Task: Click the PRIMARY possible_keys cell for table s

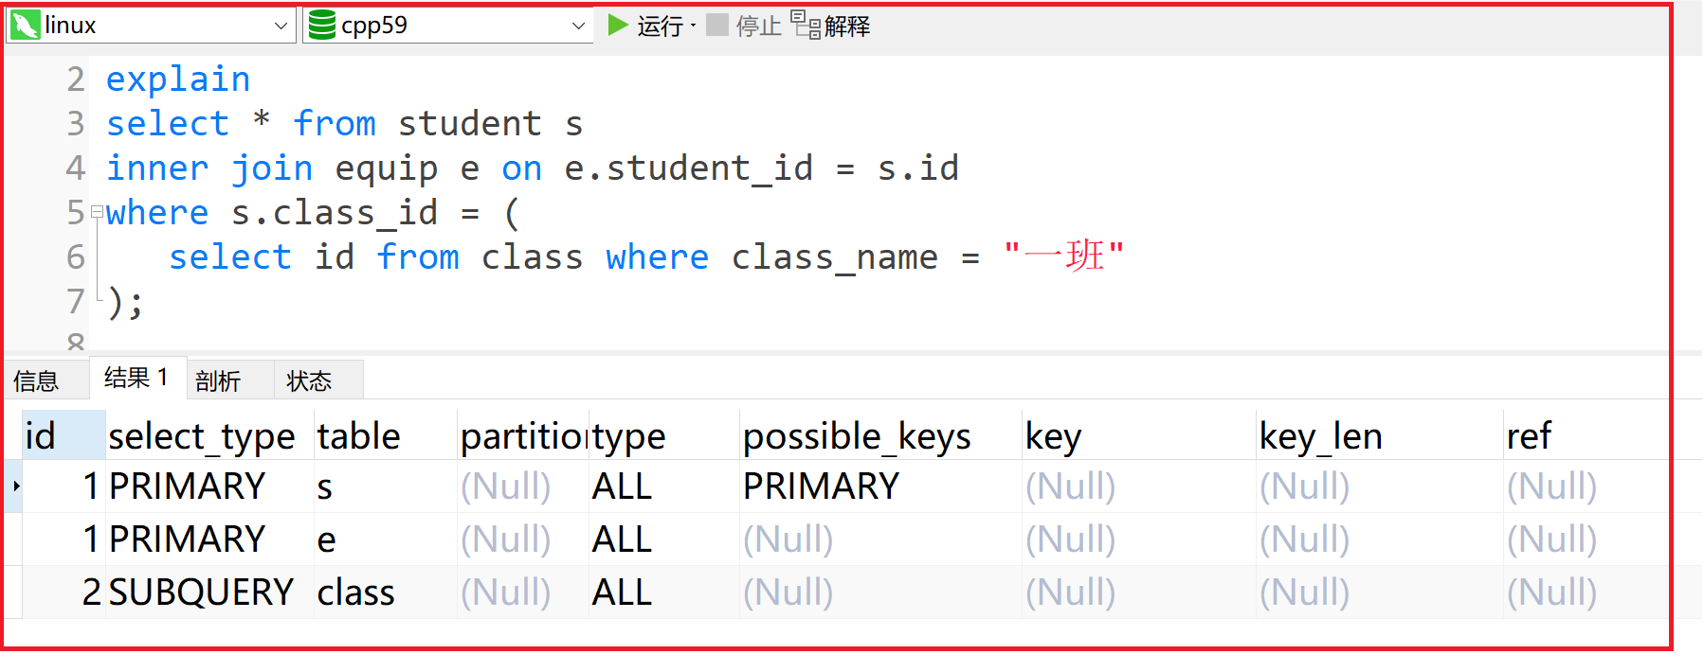Action: coord(821,486)
